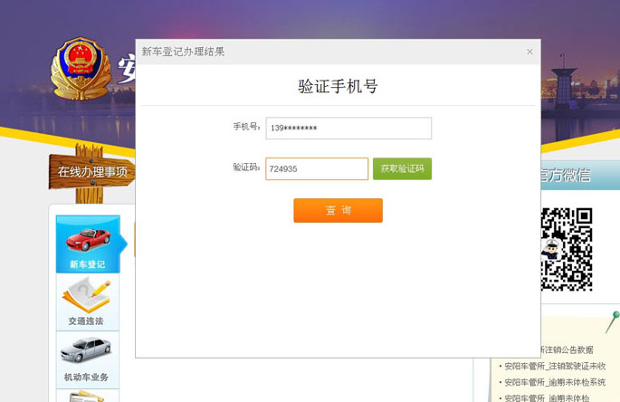Click the orange 查询 button

[339, 210]
